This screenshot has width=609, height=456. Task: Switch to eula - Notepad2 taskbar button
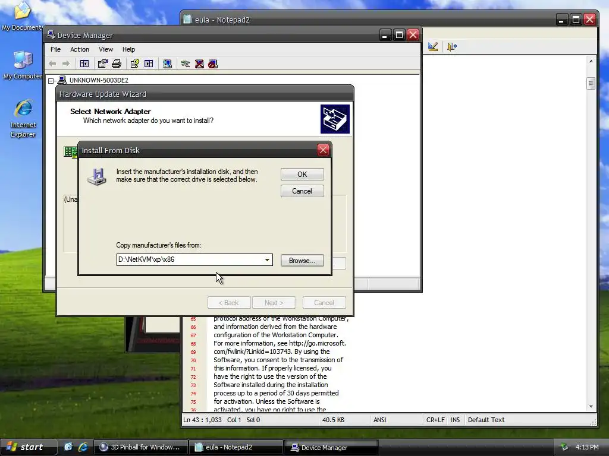(236, 447)
